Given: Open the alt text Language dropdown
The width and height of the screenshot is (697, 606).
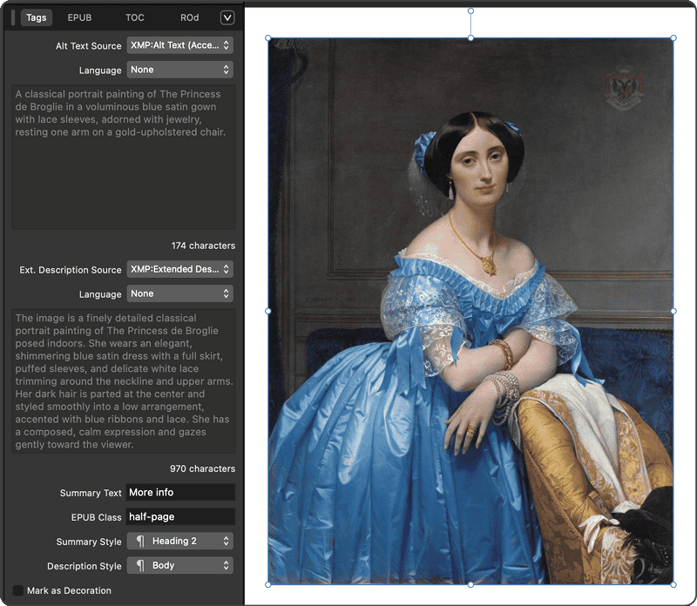Looking at the screenshot, I should coord(180,70).
